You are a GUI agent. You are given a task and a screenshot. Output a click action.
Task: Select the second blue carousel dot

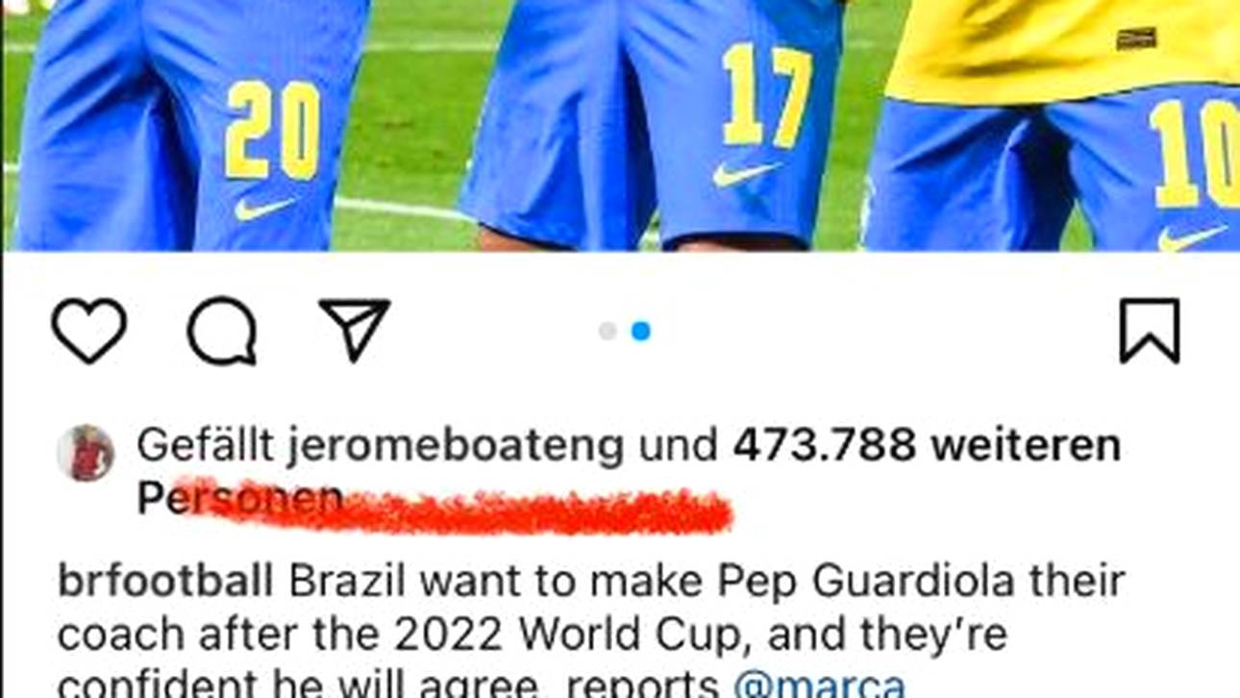641,331
